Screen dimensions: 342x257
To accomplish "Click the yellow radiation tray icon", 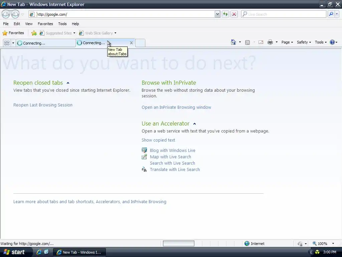I will tap(317, 252).
